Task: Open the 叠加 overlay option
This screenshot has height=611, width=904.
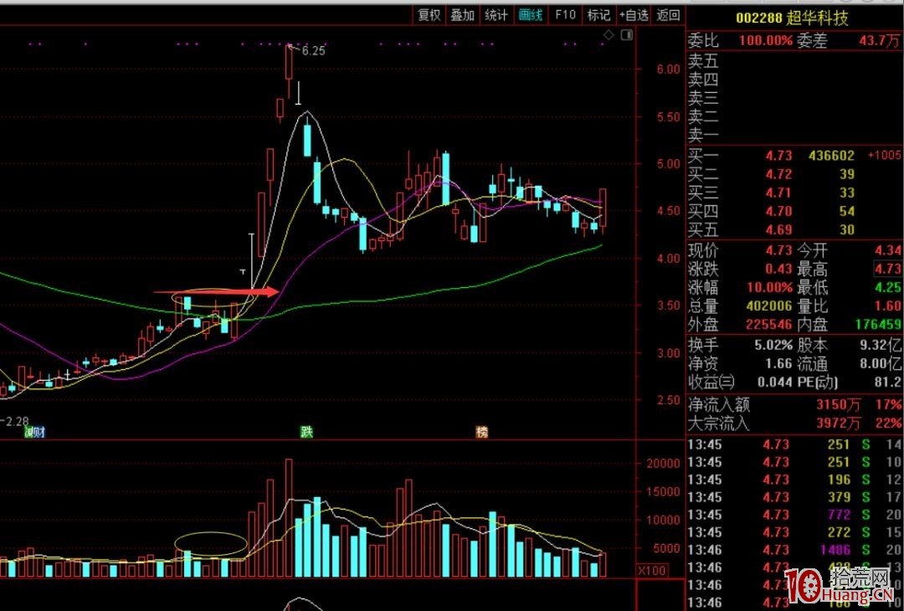Action: [462, 16]
